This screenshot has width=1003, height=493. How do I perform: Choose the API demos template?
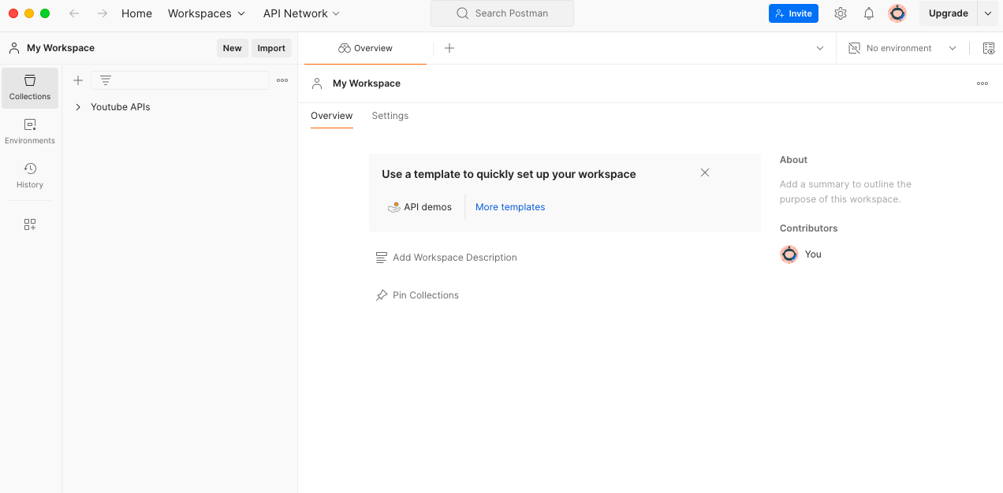click(420, 207)
